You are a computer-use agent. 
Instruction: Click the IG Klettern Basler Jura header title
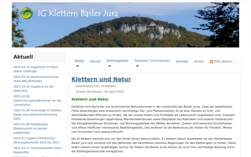tap(78, 13)
